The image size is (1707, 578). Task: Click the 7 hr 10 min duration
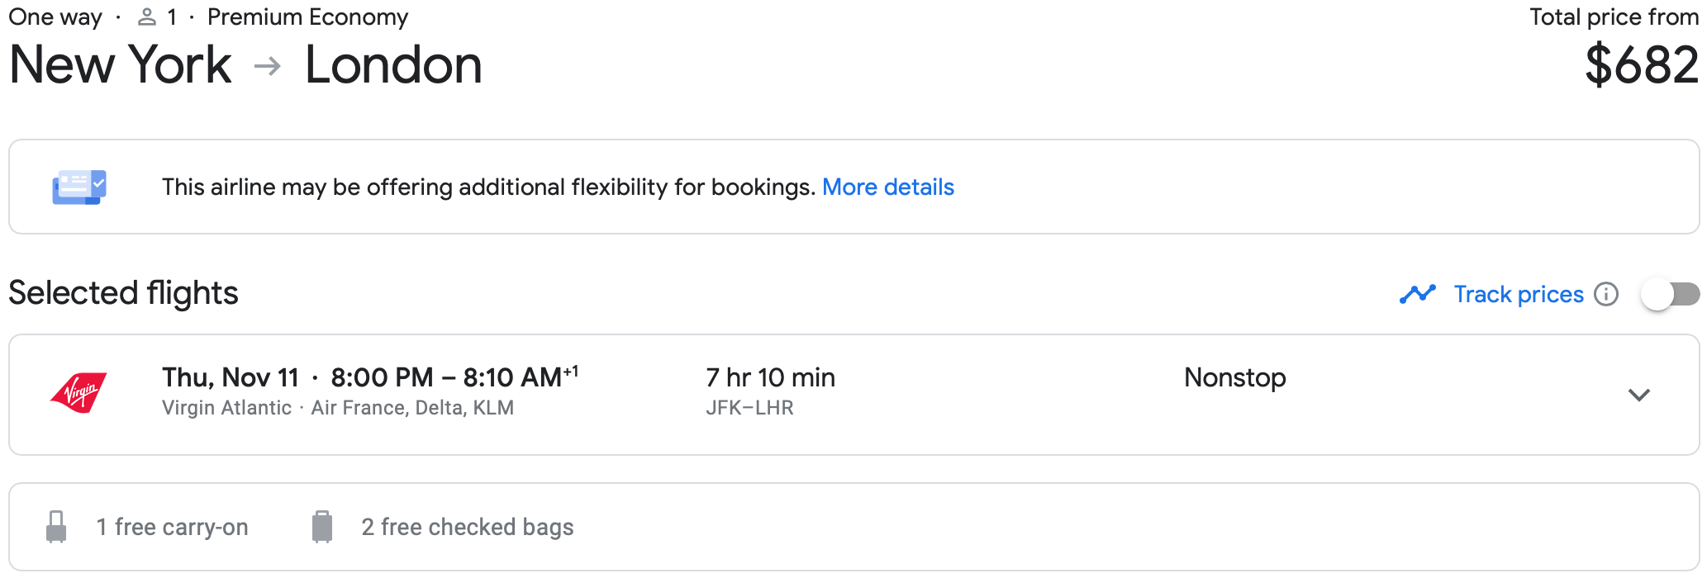point(770,377)
